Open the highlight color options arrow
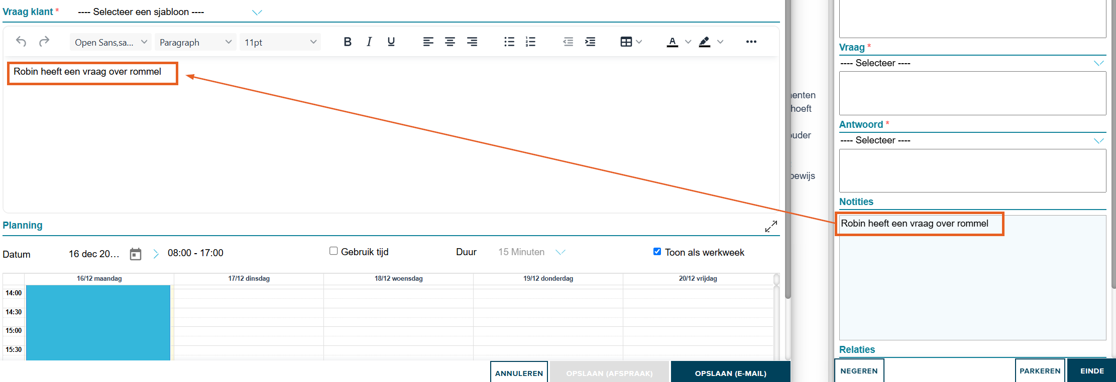This screenshot has width=1116, height=382. (720, 42)
